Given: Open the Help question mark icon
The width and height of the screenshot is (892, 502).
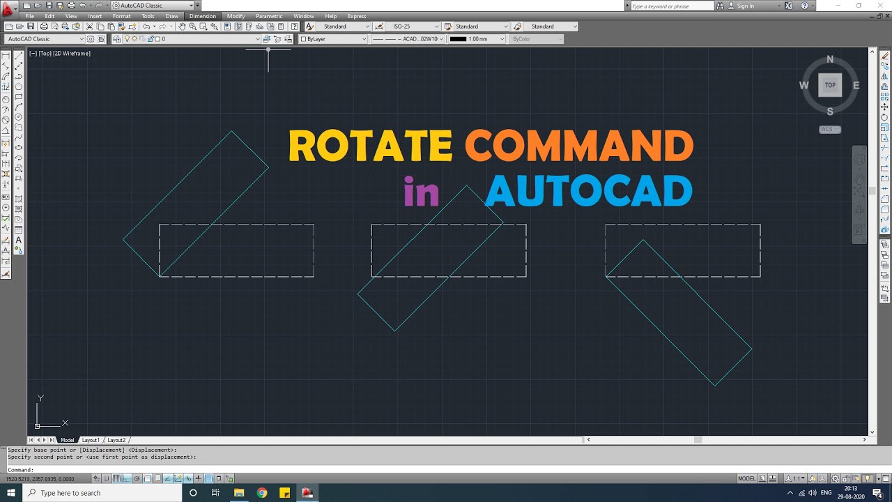Looking at the screenshot, I should (x=294, y=26).
